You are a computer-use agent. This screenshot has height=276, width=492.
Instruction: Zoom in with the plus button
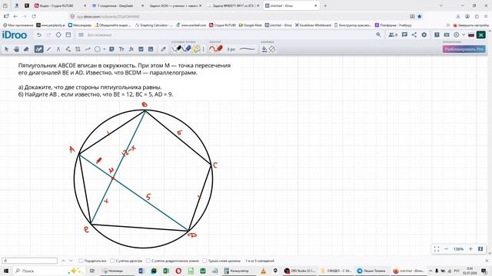coord(470,248)
